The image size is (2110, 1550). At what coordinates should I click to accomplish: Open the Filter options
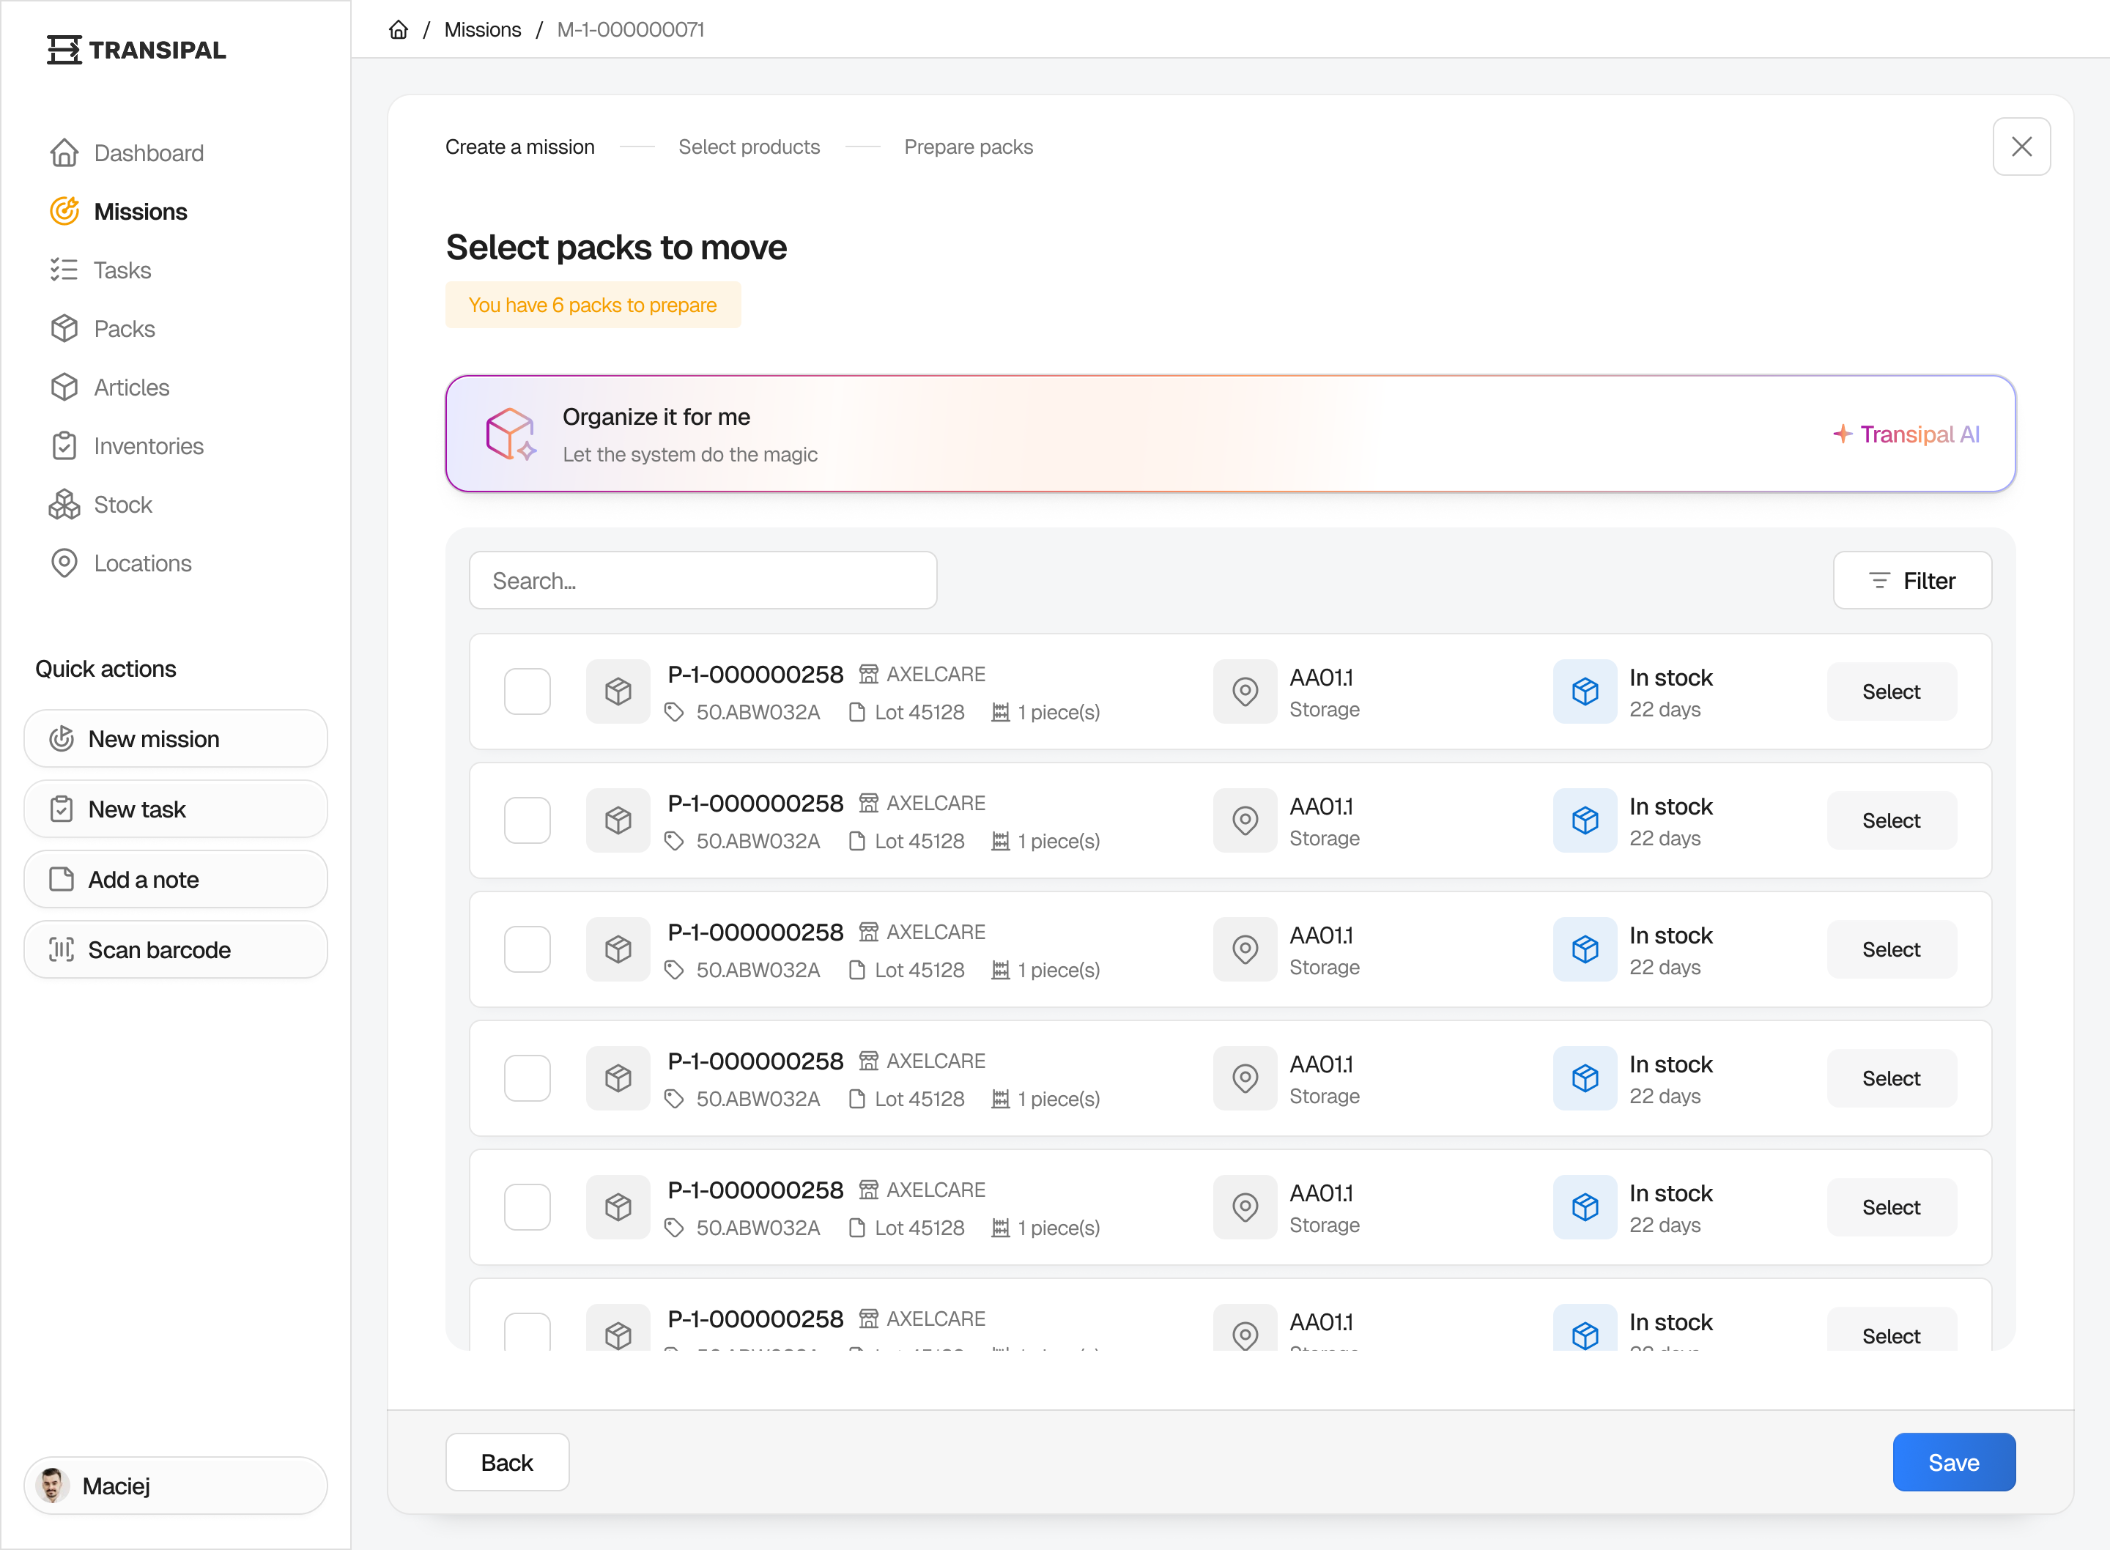click(x=1912, y=581)
